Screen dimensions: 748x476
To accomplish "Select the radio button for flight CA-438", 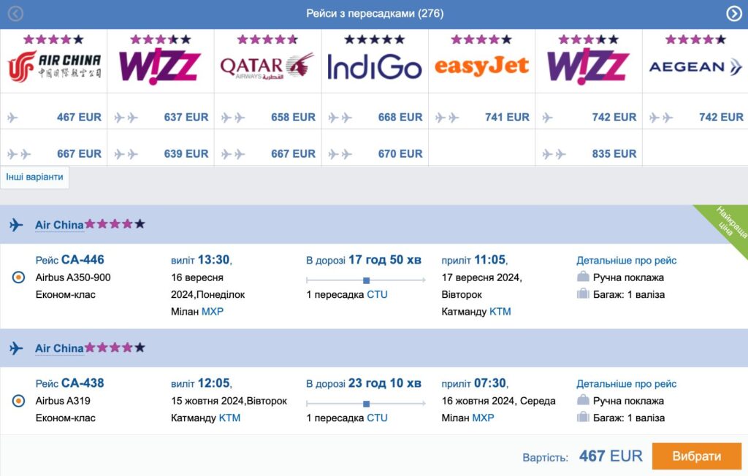I will [x=19, y=401].
